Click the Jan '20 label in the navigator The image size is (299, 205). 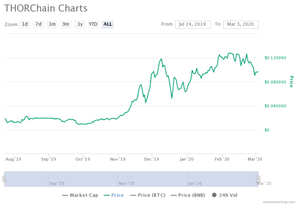click(x=195, y=183)
